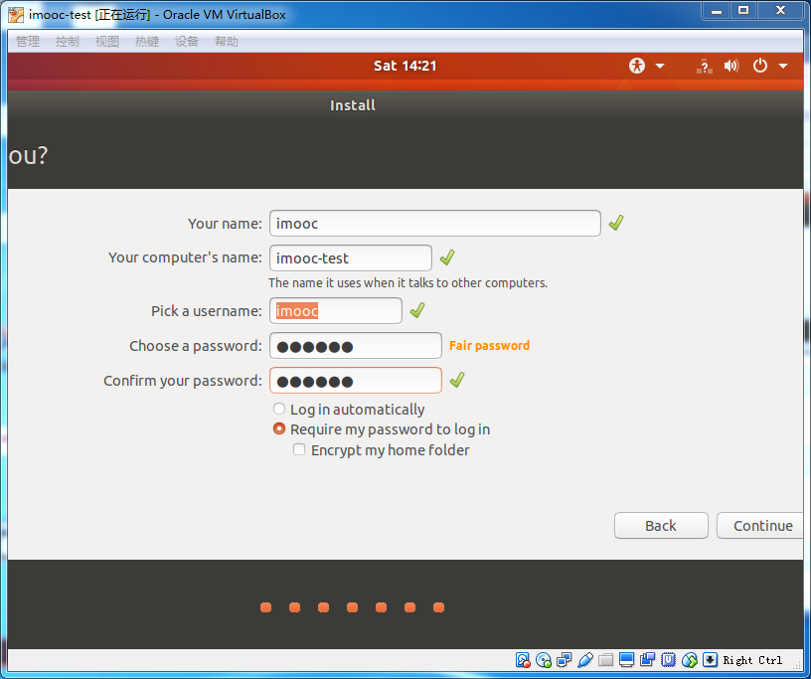Screen dimensions: 811x679
Task: Click the Right Ctrl host key label
Action: (752, 660)
